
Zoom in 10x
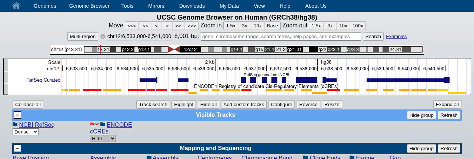click(x=258, y=26)
